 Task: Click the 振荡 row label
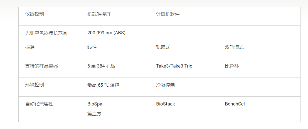click(x=30, y=47)
